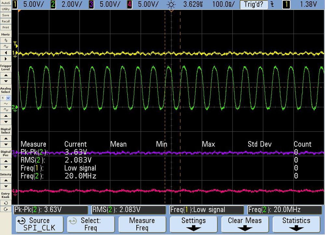
Task: Click the Digital Select down arrow
Action: pos(6,144)
